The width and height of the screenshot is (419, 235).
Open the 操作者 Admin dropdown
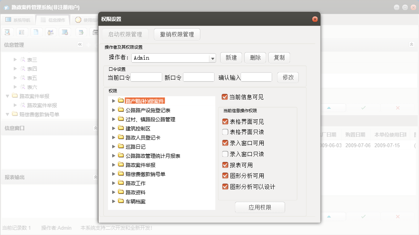[x=213, y=58]
